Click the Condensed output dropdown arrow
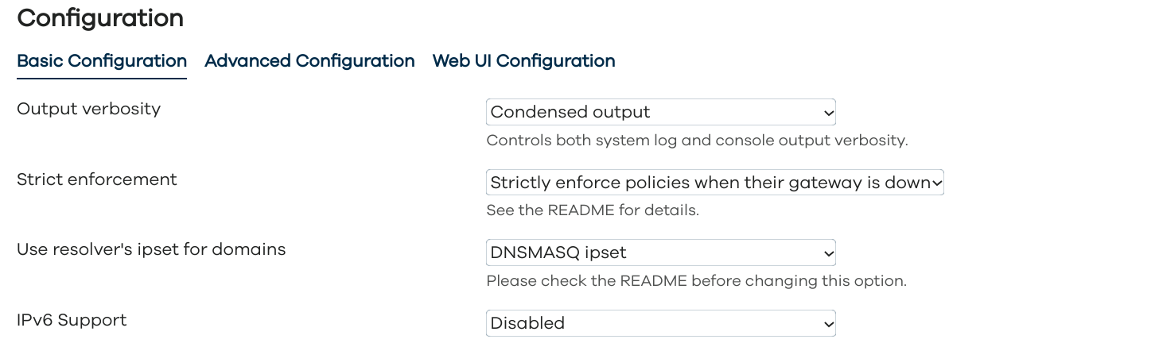 (828, 113)
